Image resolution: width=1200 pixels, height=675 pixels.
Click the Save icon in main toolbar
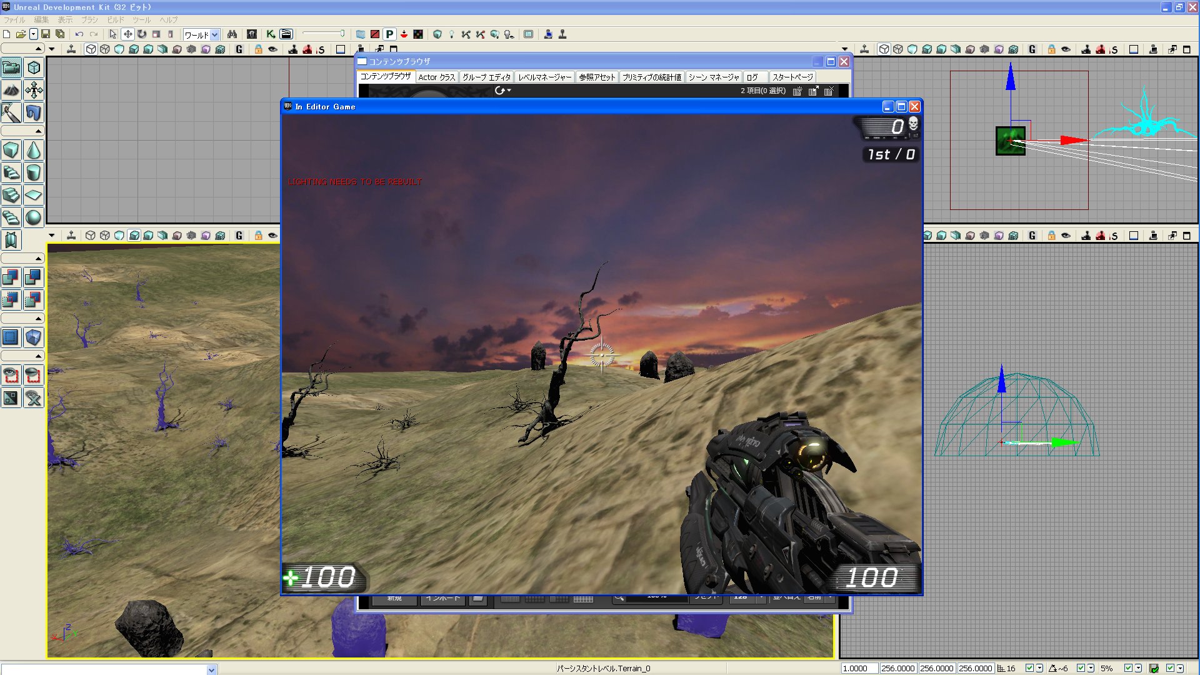click(46, 34)
